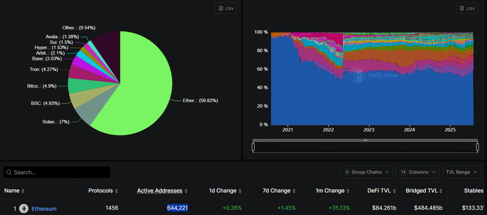Sort by Protocols column sort icon

[x=116, y=191]
